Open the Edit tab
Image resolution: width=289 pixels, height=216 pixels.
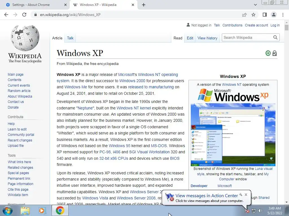click(x=190, y=38)
